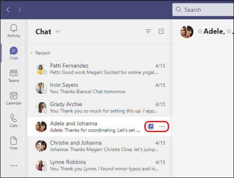Open the Grady Archie chat

click(100, 107)
